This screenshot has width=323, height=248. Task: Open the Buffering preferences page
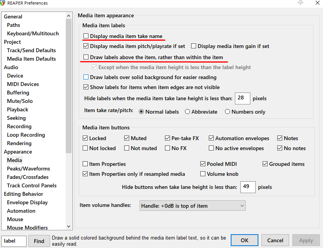click(18, 93)
